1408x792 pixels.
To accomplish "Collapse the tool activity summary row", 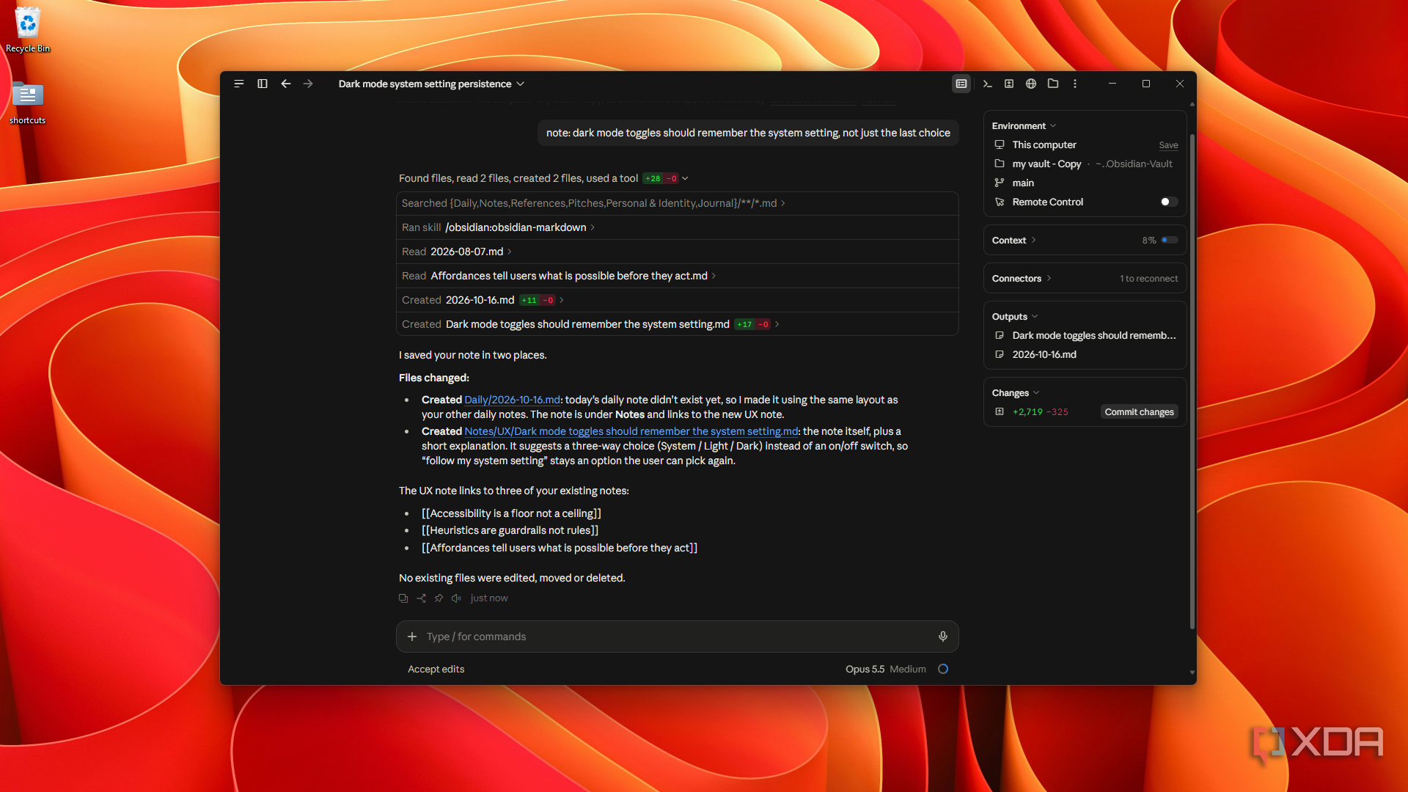I will coord(543,178).
